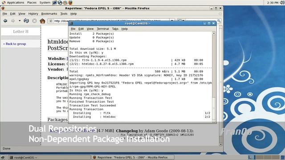Click Firefox page scrollbar down arrow
Screen dimensions: 285x160
point(221,144)
